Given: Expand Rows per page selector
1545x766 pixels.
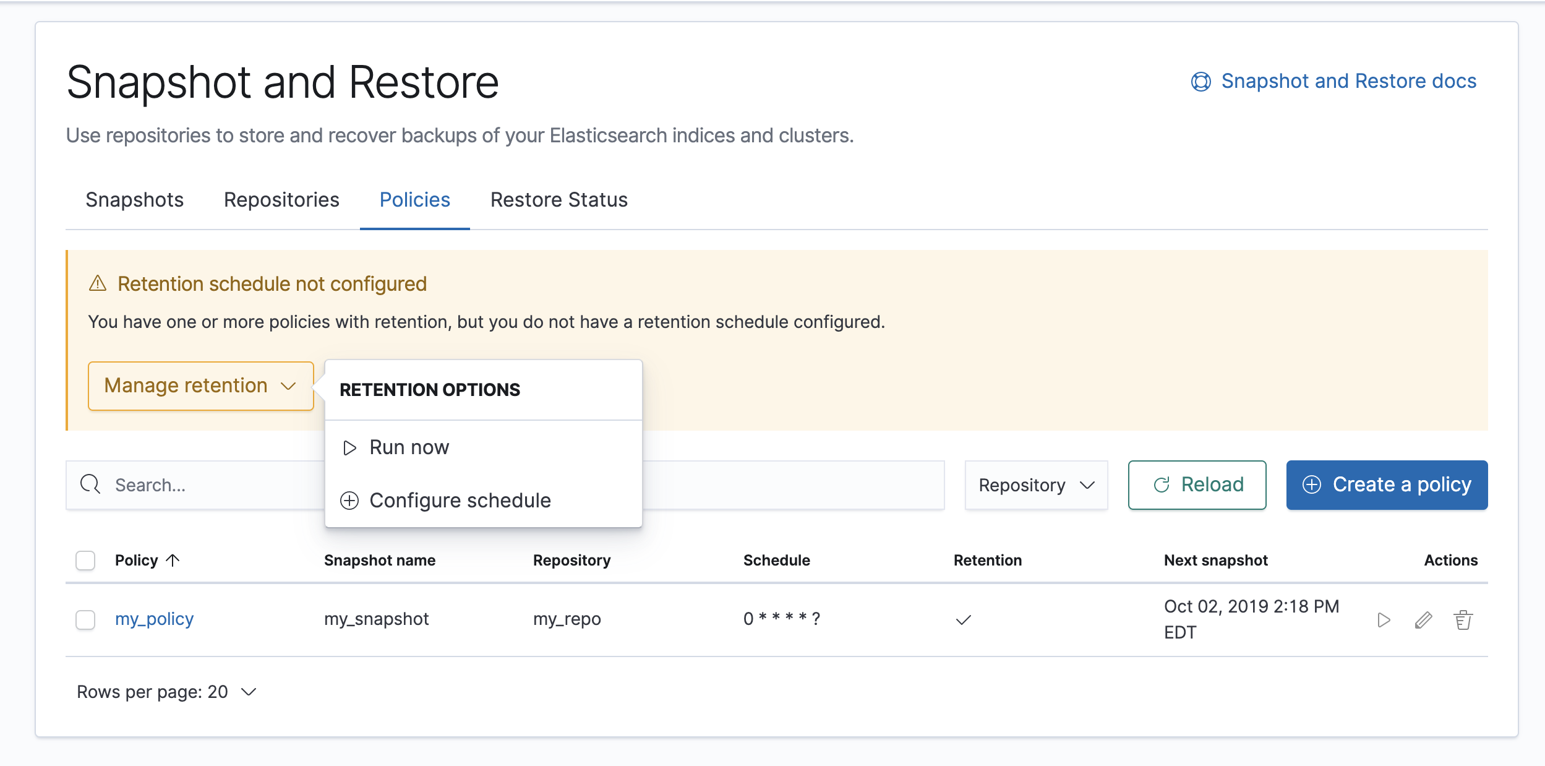Looking at the screenshot, I should click(x=166, y=692).
